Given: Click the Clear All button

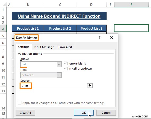Looking at the screenshot, I should click(x=25, y=113).
